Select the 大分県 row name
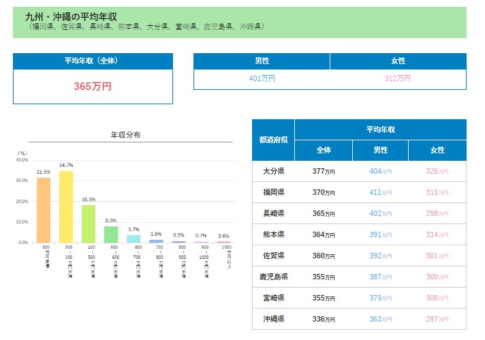The width and height of the screenshot is (485, 340). [274, 171]
